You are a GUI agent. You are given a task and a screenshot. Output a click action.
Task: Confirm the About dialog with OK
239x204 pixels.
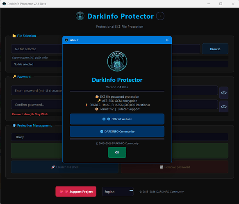click(117, 152)
